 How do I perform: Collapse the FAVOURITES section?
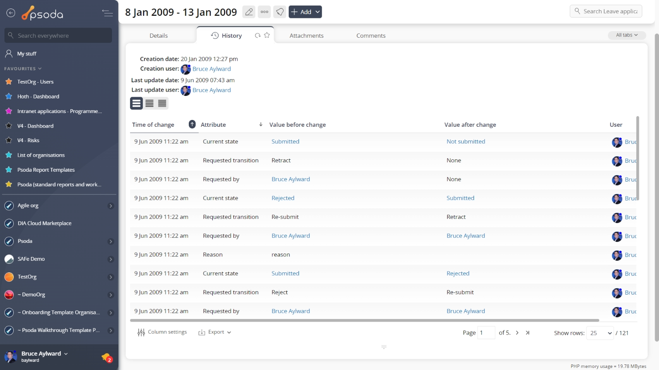23,69
